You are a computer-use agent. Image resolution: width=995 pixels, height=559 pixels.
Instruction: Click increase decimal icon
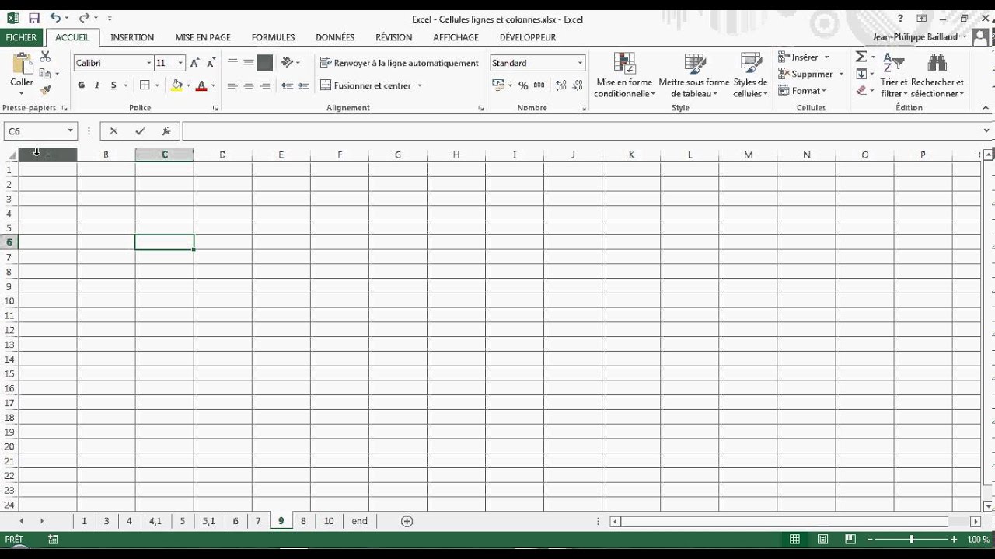pos(560,85)
